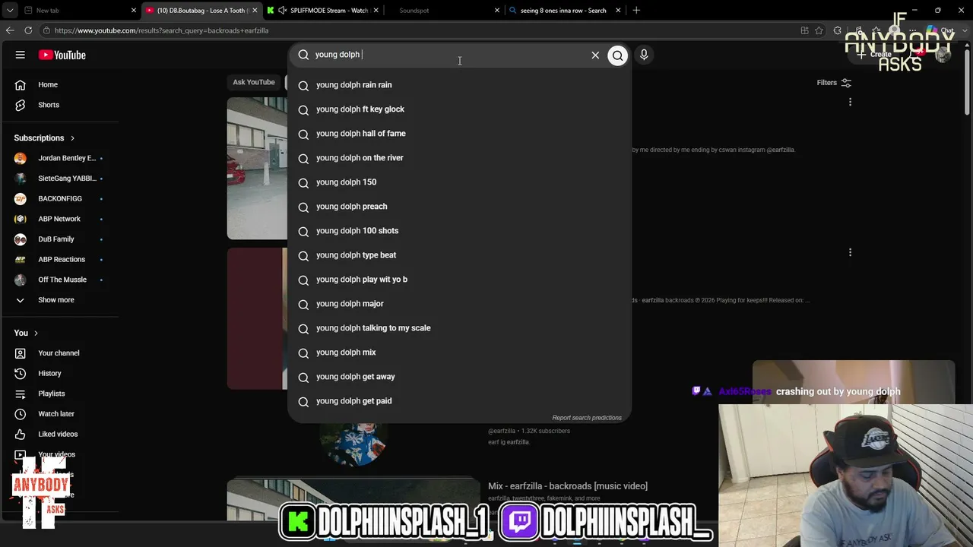This screenshot has height=547, width=973.
Task: Choose suggestion 'young dolph talking to my scale'
Action: coord(459,328)
